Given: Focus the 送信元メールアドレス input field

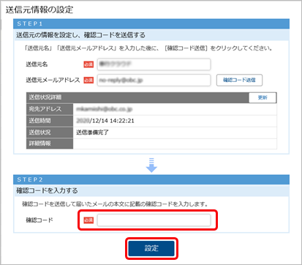Looking at the screenshot, I should 154,80.
